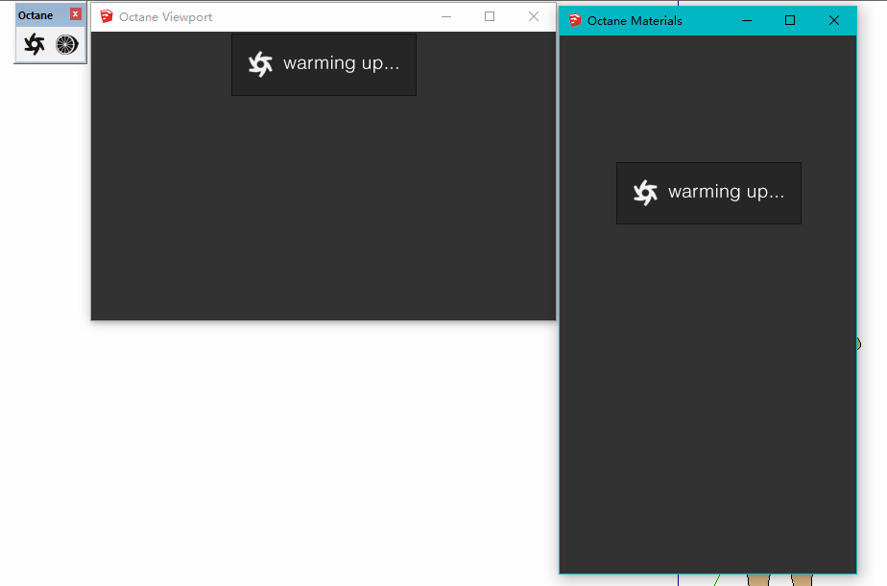This screenshot has height=586, width=887.
Task: Maximize the Octane Viewport window
Action: 490,16
